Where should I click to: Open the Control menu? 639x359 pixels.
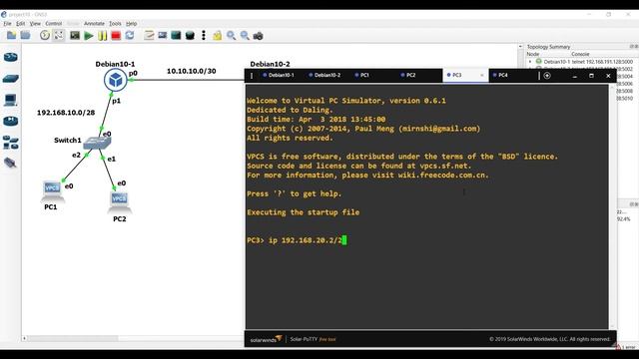pyautogui.click(x=53, y=24)
